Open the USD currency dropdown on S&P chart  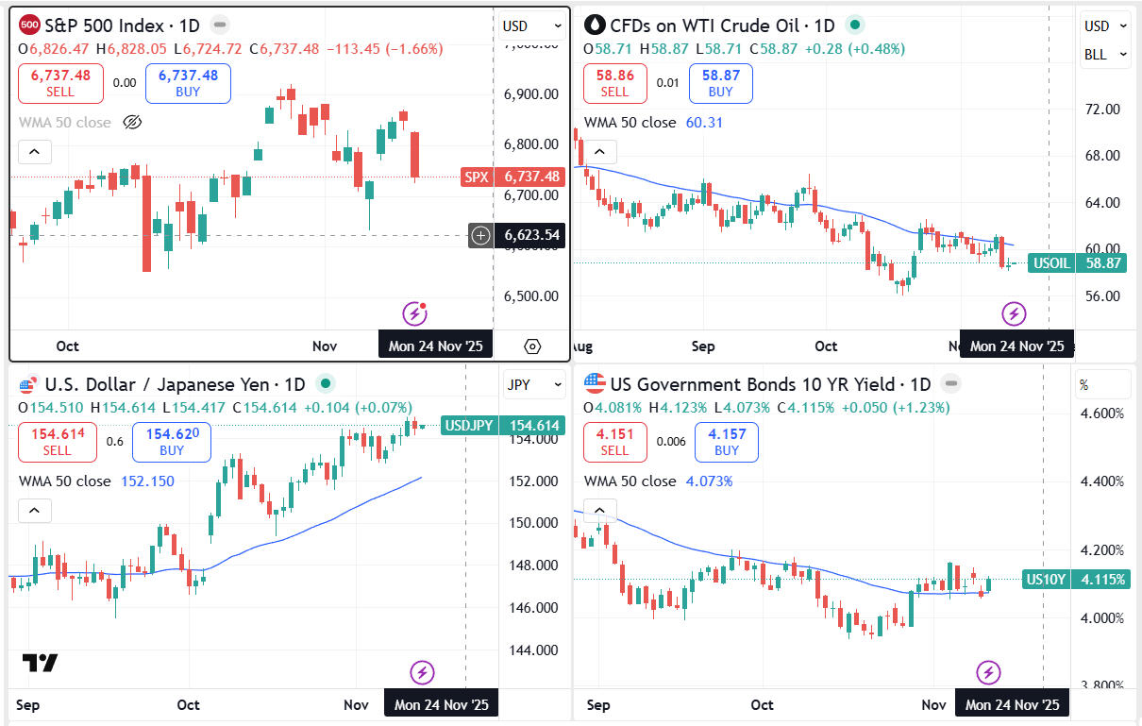[532, 26]
